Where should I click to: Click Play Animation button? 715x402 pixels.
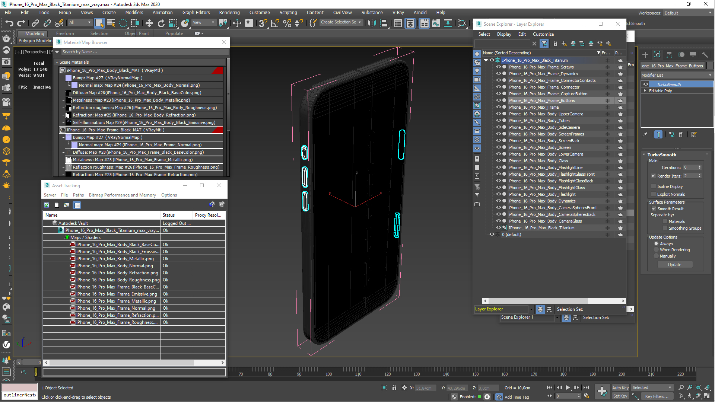[568, 388]
